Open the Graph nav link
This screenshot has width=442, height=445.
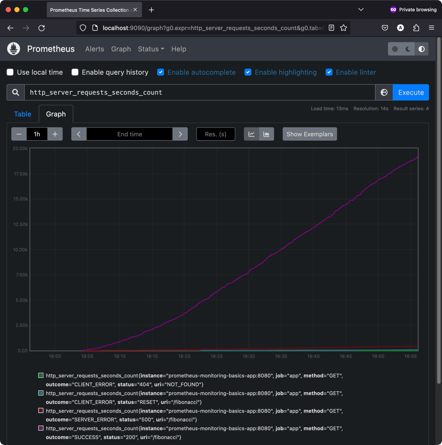click(x=121, y=49)
